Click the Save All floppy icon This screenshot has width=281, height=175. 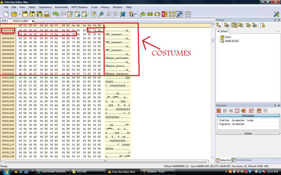click(40, 14)
